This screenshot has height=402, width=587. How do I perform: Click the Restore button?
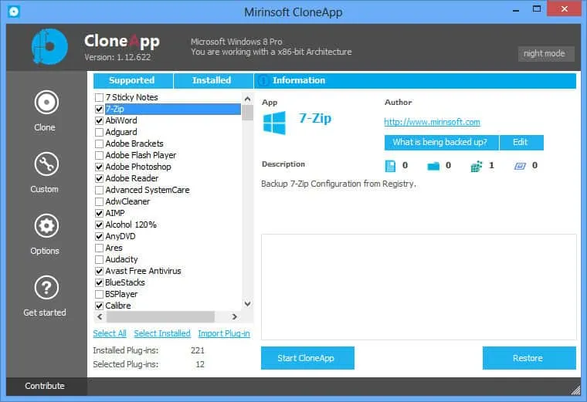(x=529, y=358)
